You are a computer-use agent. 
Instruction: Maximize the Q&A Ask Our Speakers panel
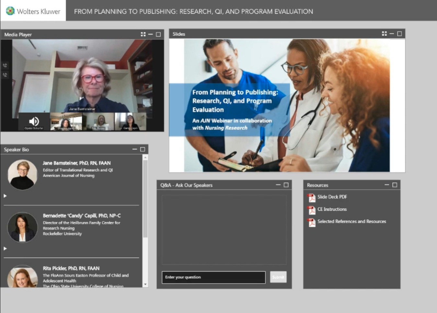tap(286, 185)
